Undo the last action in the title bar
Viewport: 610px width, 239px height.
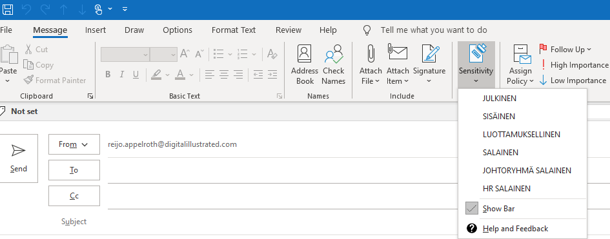(x=26, y=9)
